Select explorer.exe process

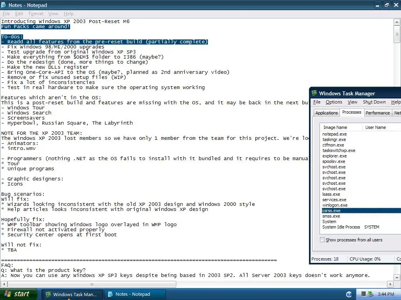click(x=334, y=156)
